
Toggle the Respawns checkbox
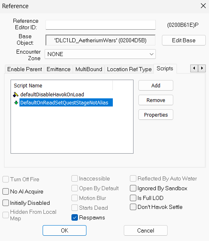coord(75,217)
